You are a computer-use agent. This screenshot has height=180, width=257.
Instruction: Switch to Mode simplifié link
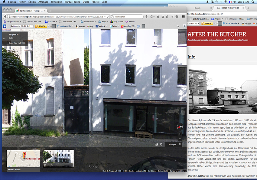pos(141,171)
